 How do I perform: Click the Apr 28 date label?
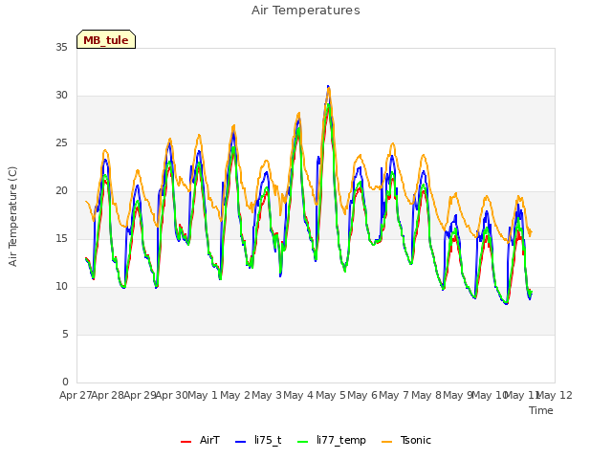(x=108, y=395)
